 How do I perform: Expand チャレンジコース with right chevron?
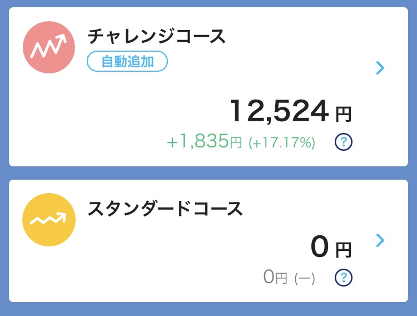(380, 68)
